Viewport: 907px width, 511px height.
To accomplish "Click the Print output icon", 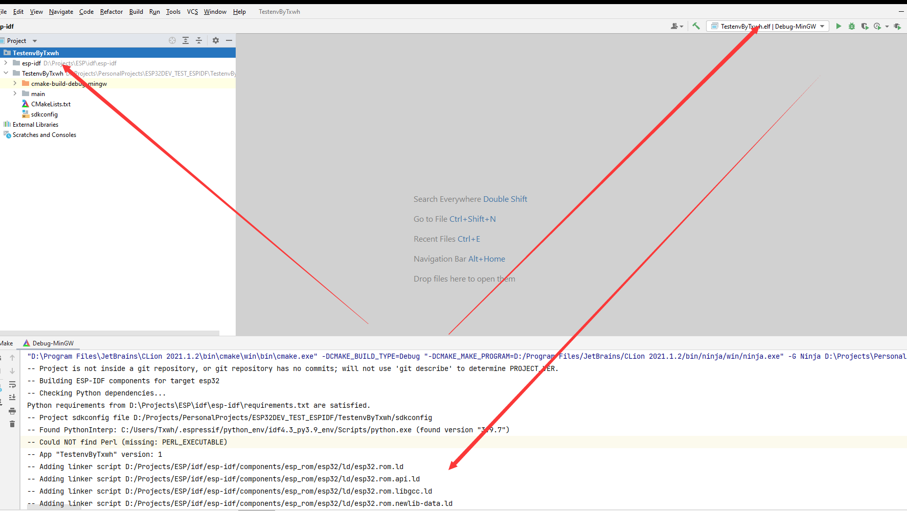I will point(12,410).
